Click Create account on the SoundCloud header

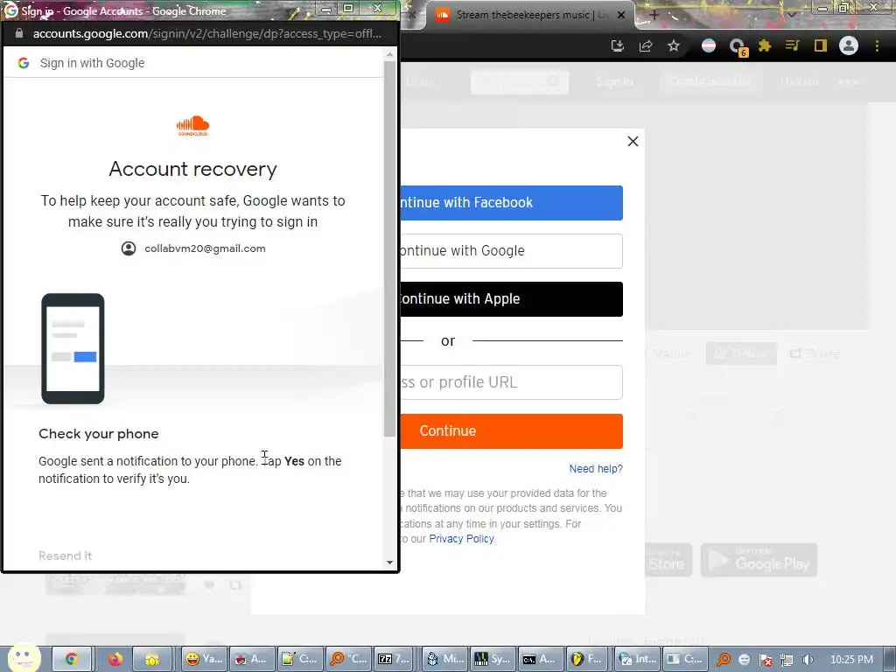(x=710, y=81)
